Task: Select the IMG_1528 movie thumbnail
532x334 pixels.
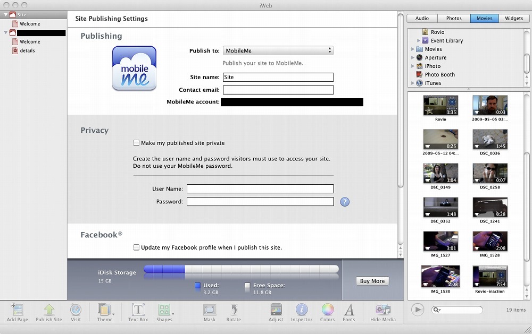Action: pyautogui.click(x=490, y=241)
